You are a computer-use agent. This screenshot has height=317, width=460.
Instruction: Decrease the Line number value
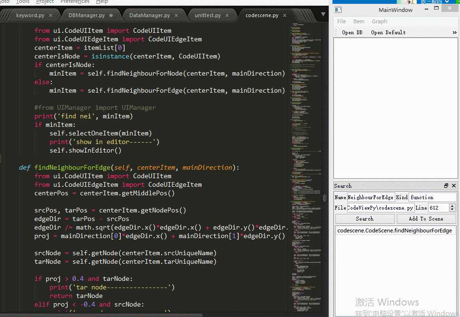coord(452,210)
